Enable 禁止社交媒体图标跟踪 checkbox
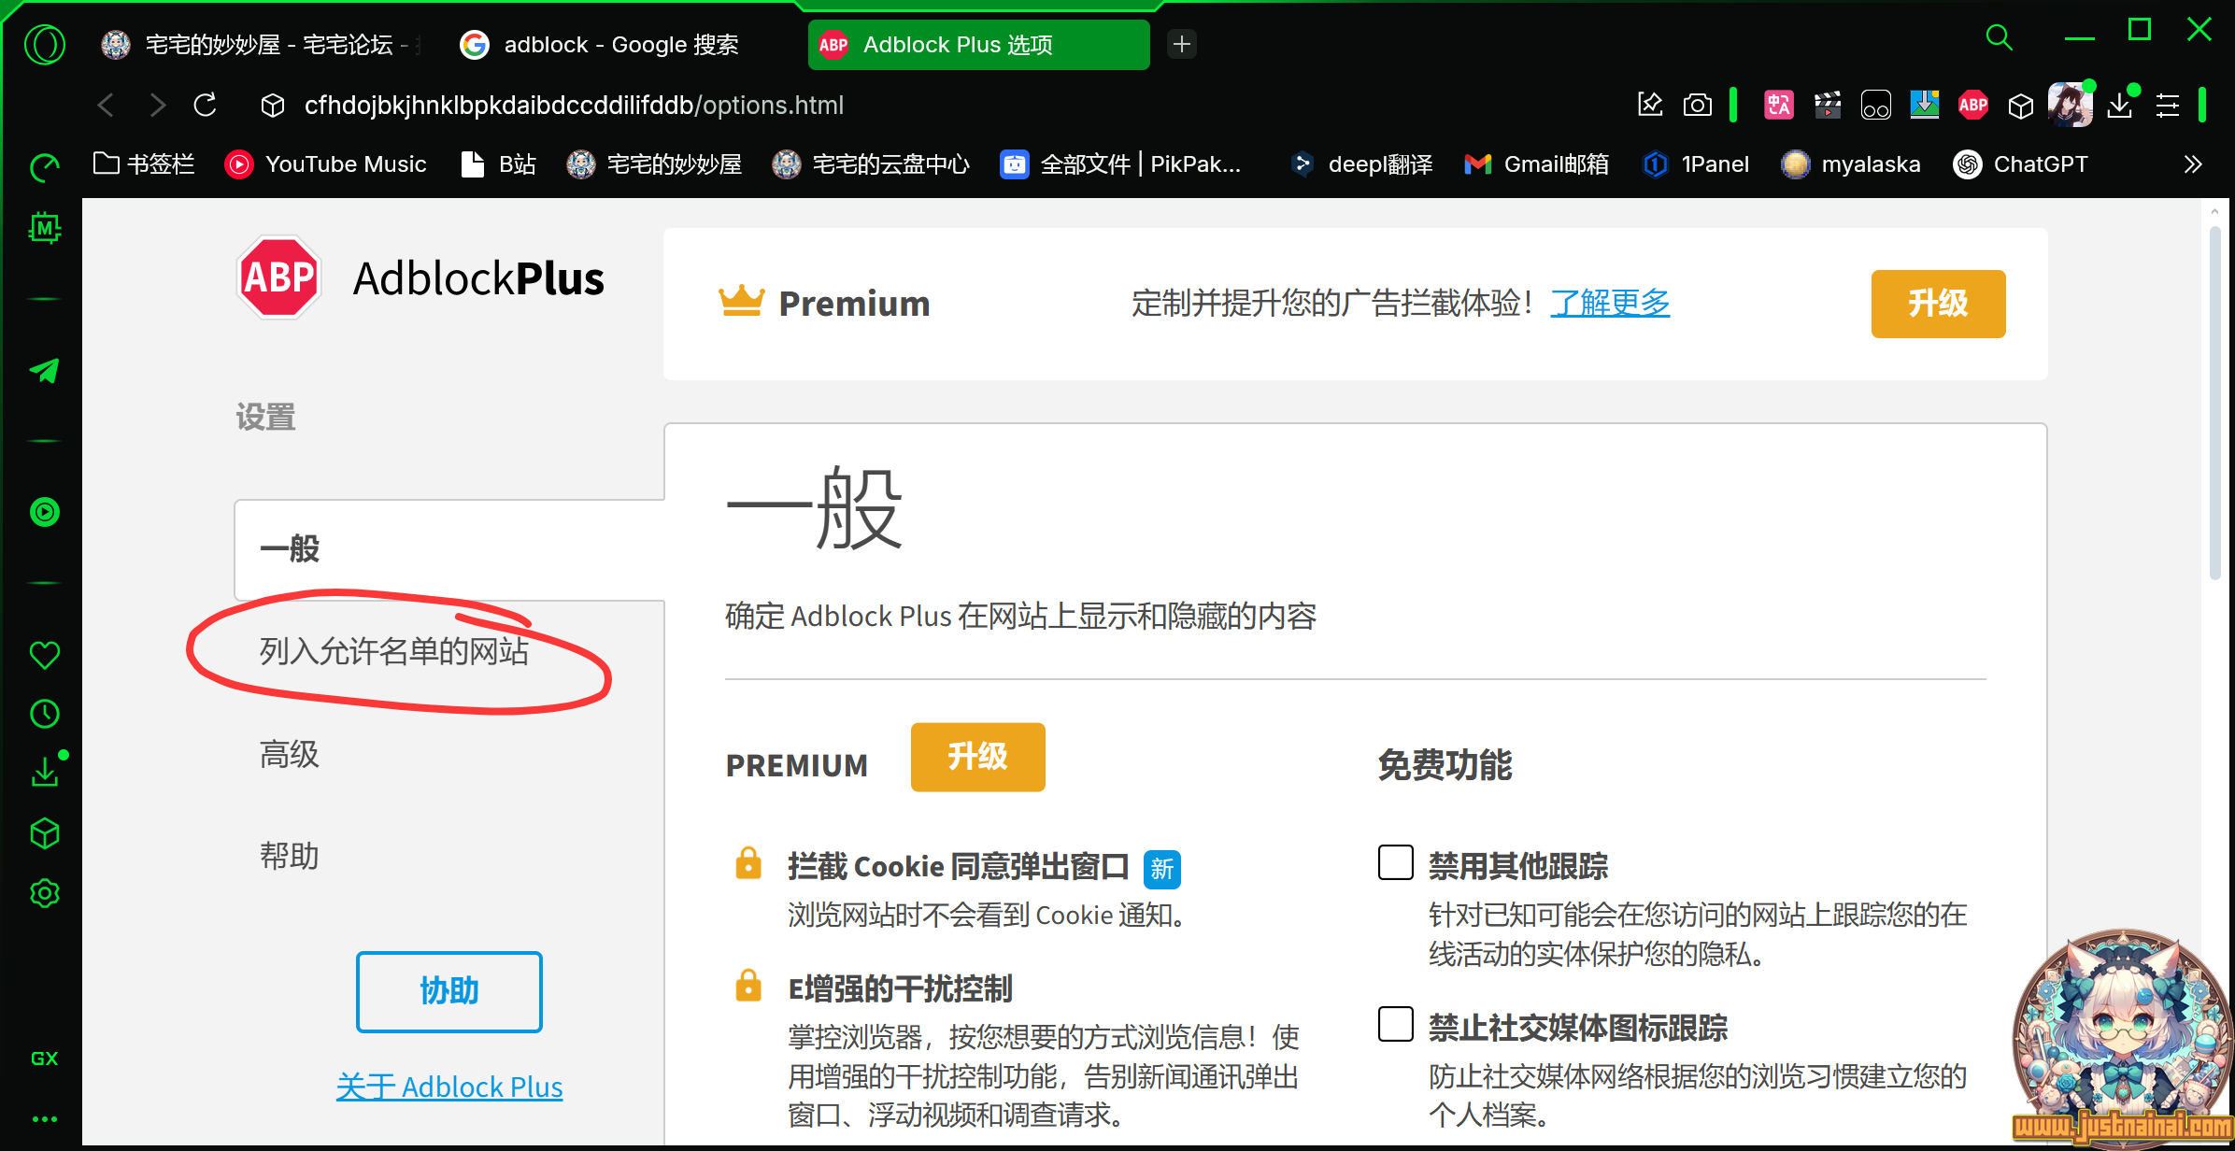 pos(1396,1024)
